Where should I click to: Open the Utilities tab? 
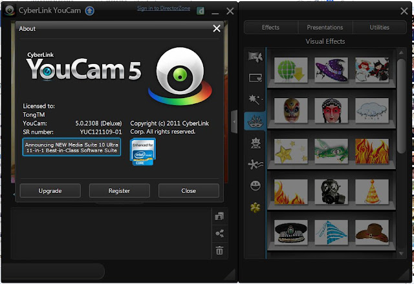[380, 27]
